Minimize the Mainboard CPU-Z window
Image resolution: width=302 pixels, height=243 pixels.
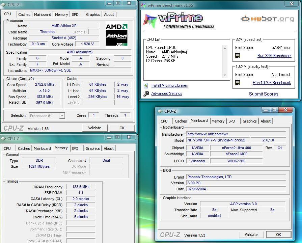[266, 110]
